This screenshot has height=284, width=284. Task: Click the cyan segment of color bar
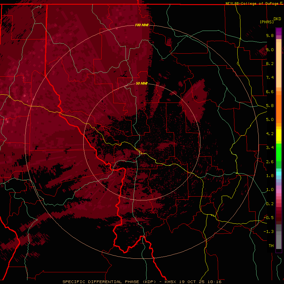pyautogui.click(x=279, y=174)
